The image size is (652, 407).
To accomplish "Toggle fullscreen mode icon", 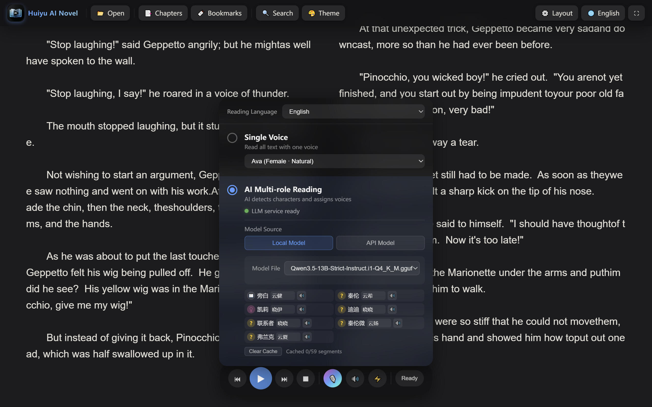I will (x=636, y=13).
